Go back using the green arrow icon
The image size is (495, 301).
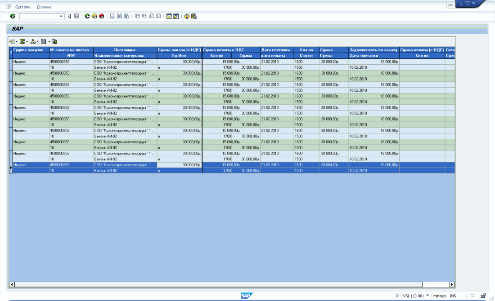coord(87,16)
